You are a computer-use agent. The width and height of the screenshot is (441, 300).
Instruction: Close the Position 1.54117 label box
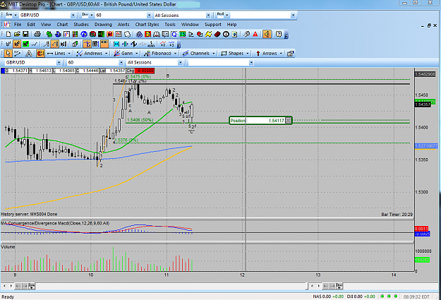point(288,121)
